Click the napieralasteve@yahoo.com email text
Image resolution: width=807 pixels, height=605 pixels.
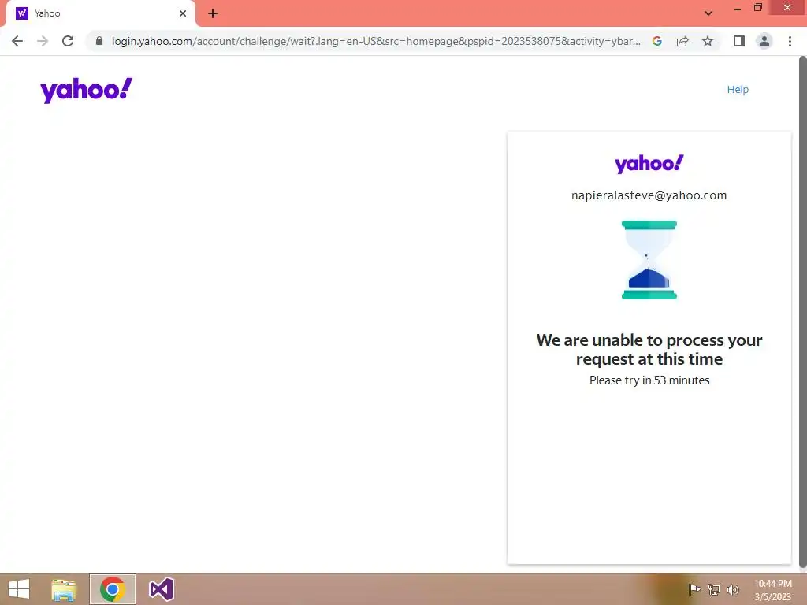click(x=649, y=195)
